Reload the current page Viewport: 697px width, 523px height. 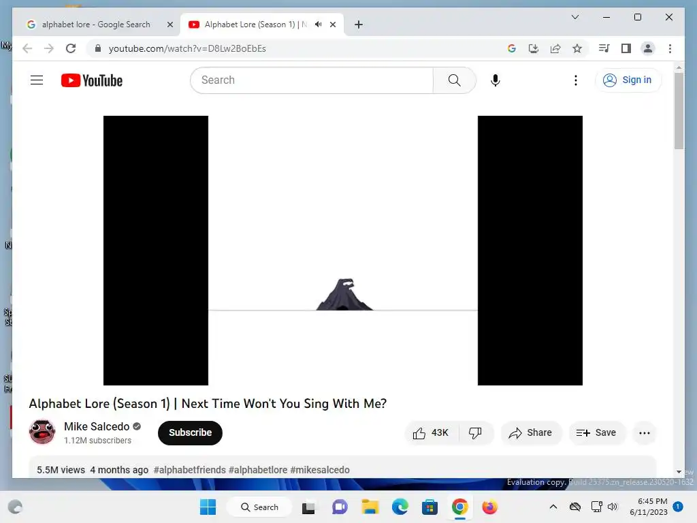[71, 48]
